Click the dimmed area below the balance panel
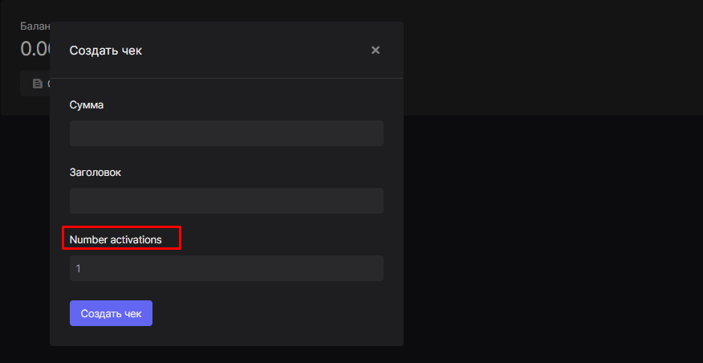 [24, 241]
